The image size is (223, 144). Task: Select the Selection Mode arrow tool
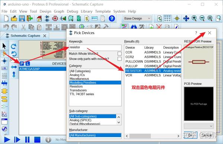point(4,46)
